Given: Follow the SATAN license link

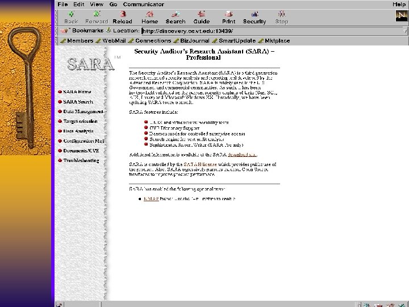Looking at the screenshot, I should tap(200, 164).
